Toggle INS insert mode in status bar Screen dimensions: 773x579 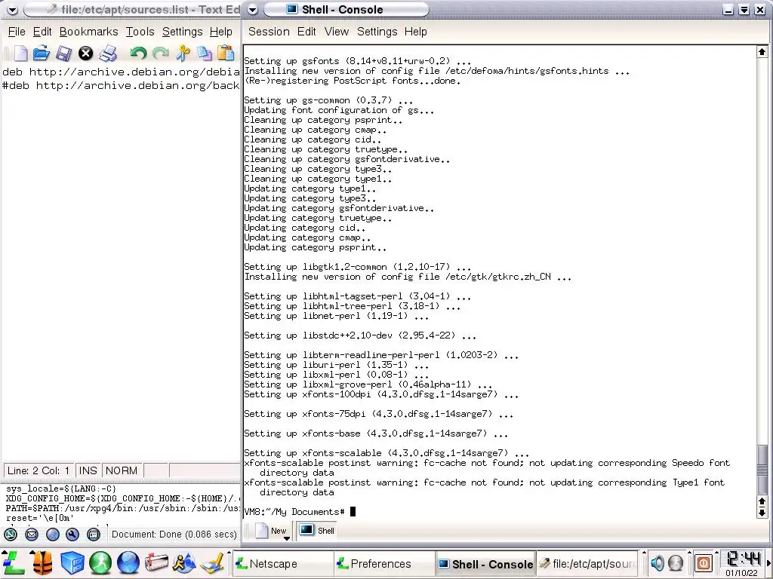88,470
